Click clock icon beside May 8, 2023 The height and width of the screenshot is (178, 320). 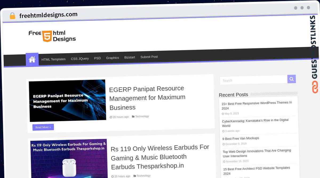[x=223, y=114]
